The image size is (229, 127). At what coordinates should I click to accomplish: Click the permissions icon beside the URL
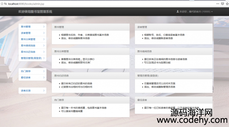pos(6,4)
